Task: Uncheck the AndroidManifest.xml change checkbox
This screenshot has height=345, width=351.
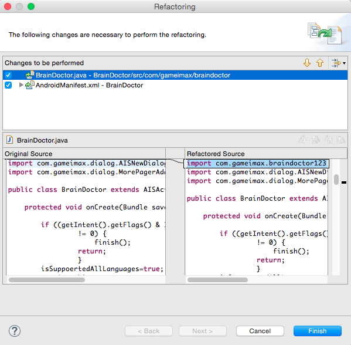Action: [8, 85]
